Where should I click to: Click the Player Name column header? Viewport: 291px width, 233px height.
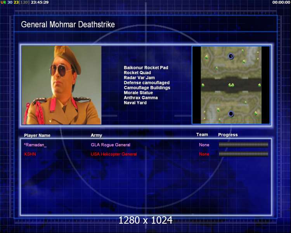[x=37, y=136]
